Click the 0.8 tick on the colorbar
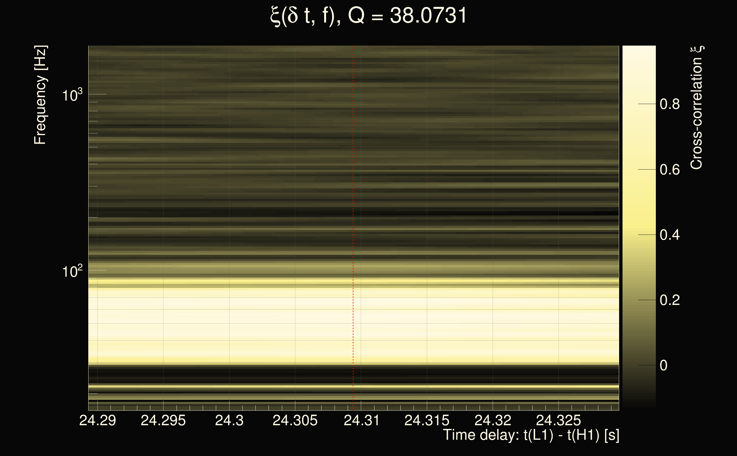Viewport: 737px width, 456px height. [x=670, y=104]
